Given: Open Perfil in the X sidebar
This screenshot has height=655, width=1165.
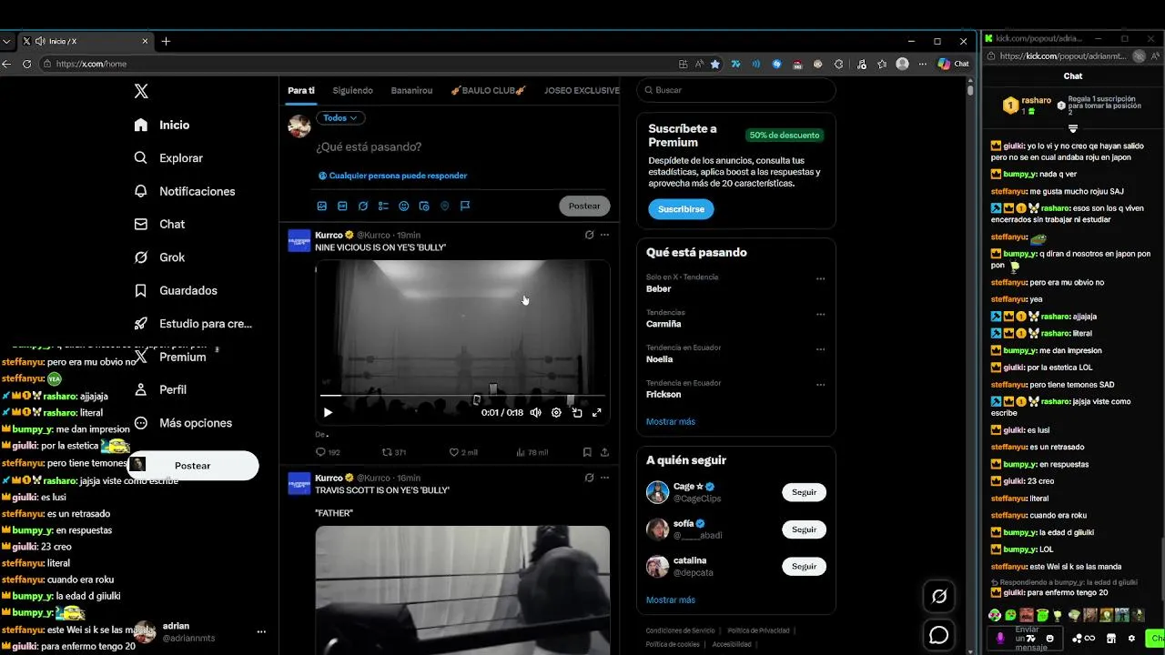Looking at the screenshot, I should click(x=160, y=389).
